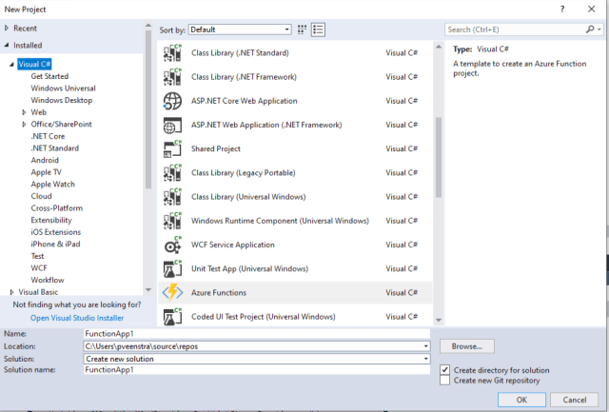Select Shared Project template name

click(216, 148)
